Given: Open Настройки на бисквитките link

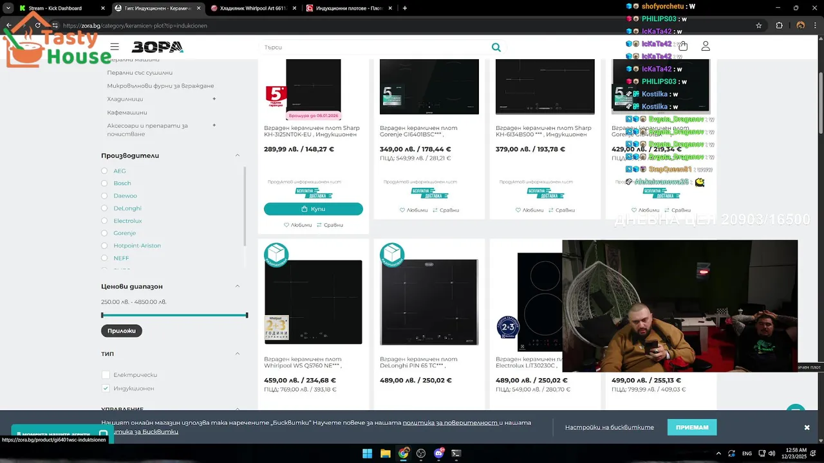Looking at the screenshot, I should click(x=610, y=428).
